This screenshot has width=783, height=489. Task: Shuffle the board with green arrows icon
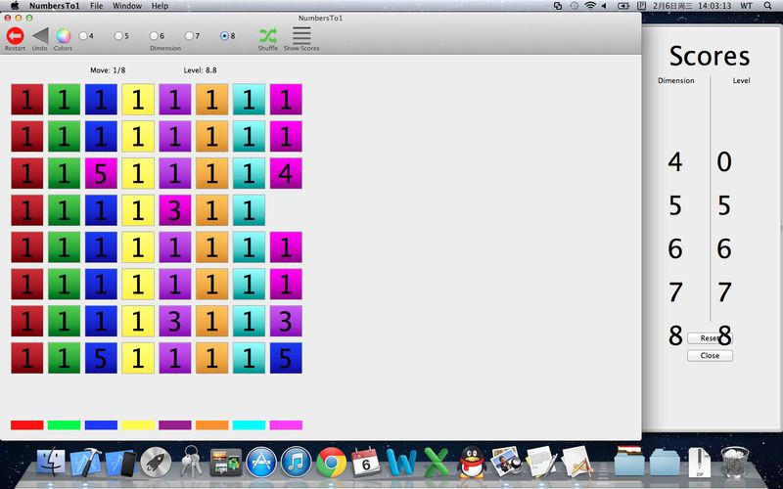pyautogui.click(x=268, y=36)
